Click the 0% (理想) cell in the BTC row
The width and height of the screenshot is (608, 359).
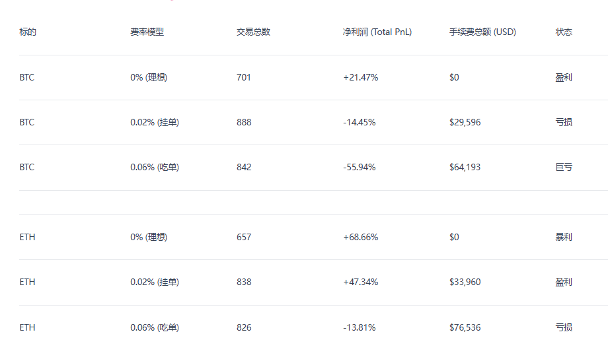point(149,77)
